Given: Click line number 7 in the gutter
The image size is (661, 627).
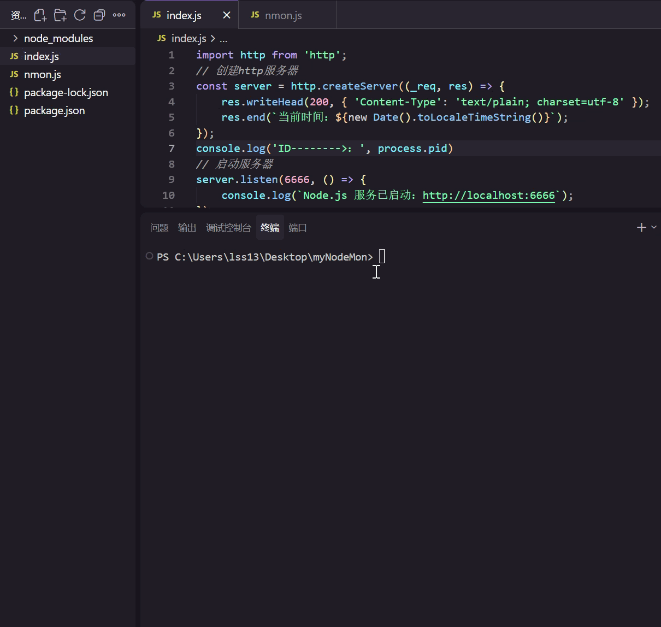Looking at the screenshot, I should [x=172, y=148].
